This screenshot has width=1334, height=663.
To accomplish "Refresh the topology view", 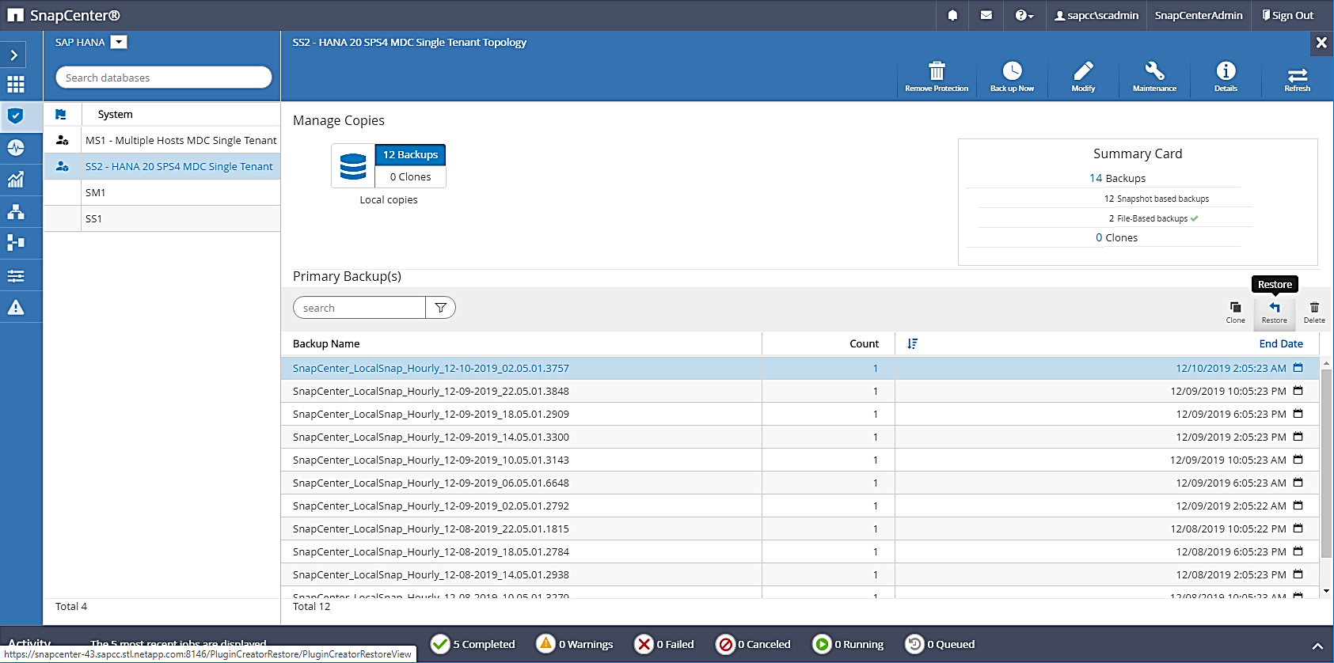I will click(x=1297, y=76).
